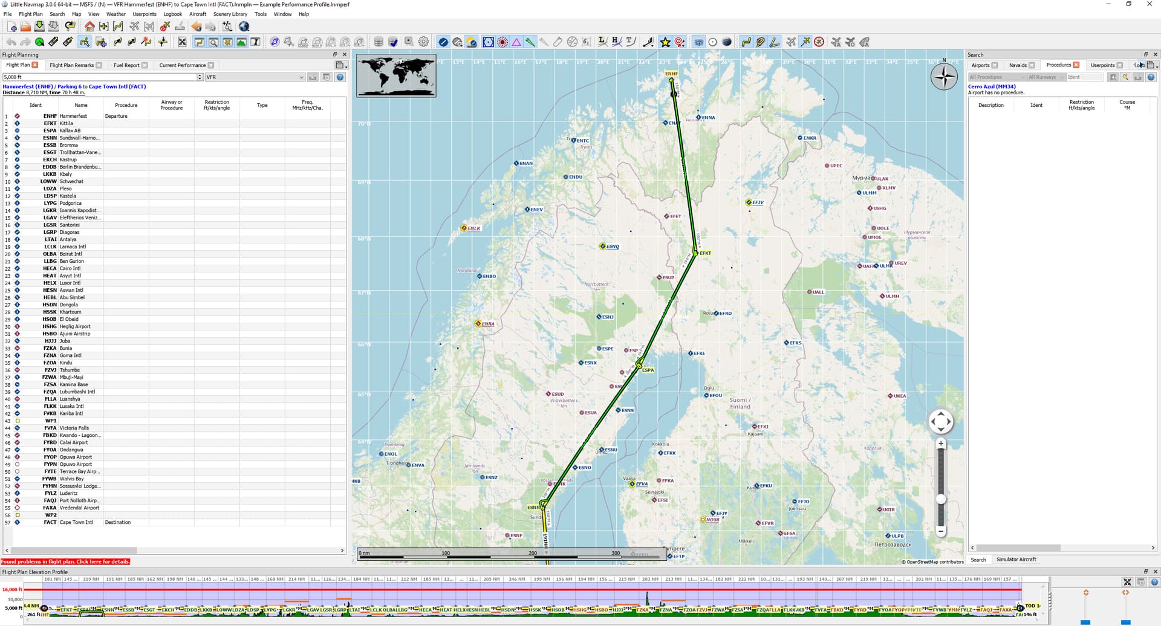The width and height of the screenshot is (1161, 626).
Task: Toggle the red dotted circle map button
Action: click(502, 42)
